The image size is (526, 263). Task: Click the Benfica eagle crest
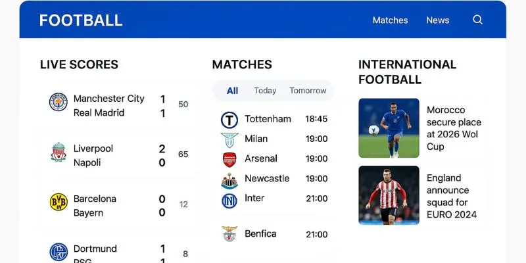click(x=229, y=234)
